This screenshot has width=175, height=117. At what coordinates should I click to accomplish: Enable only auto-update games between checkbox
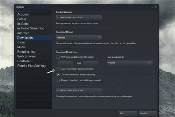58,57
